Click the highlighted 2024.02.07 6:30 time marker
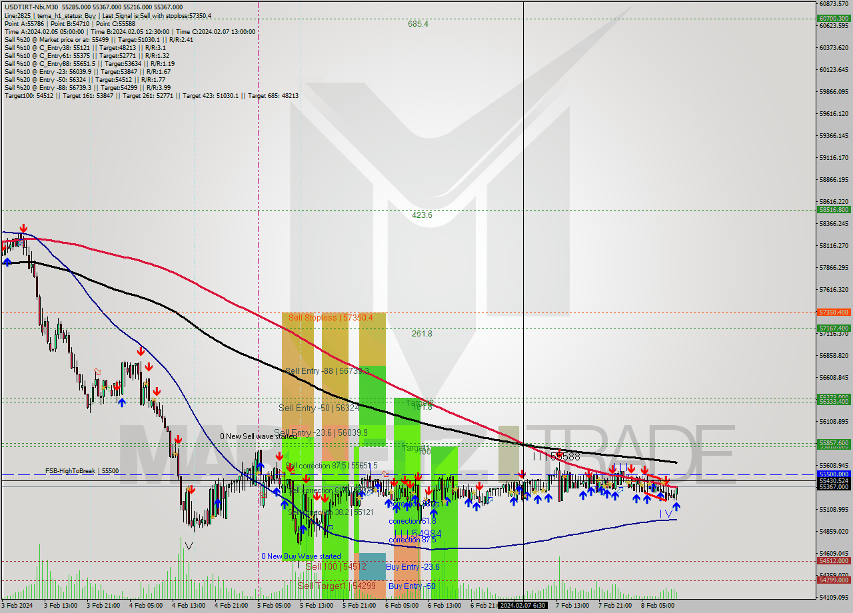 tap(523, 606)
